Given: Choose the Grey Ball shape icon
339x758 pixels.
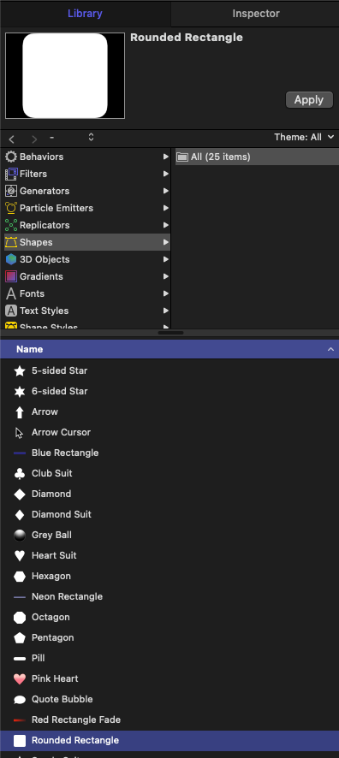Looking at the screenshot, I should [x=20, y=536].
